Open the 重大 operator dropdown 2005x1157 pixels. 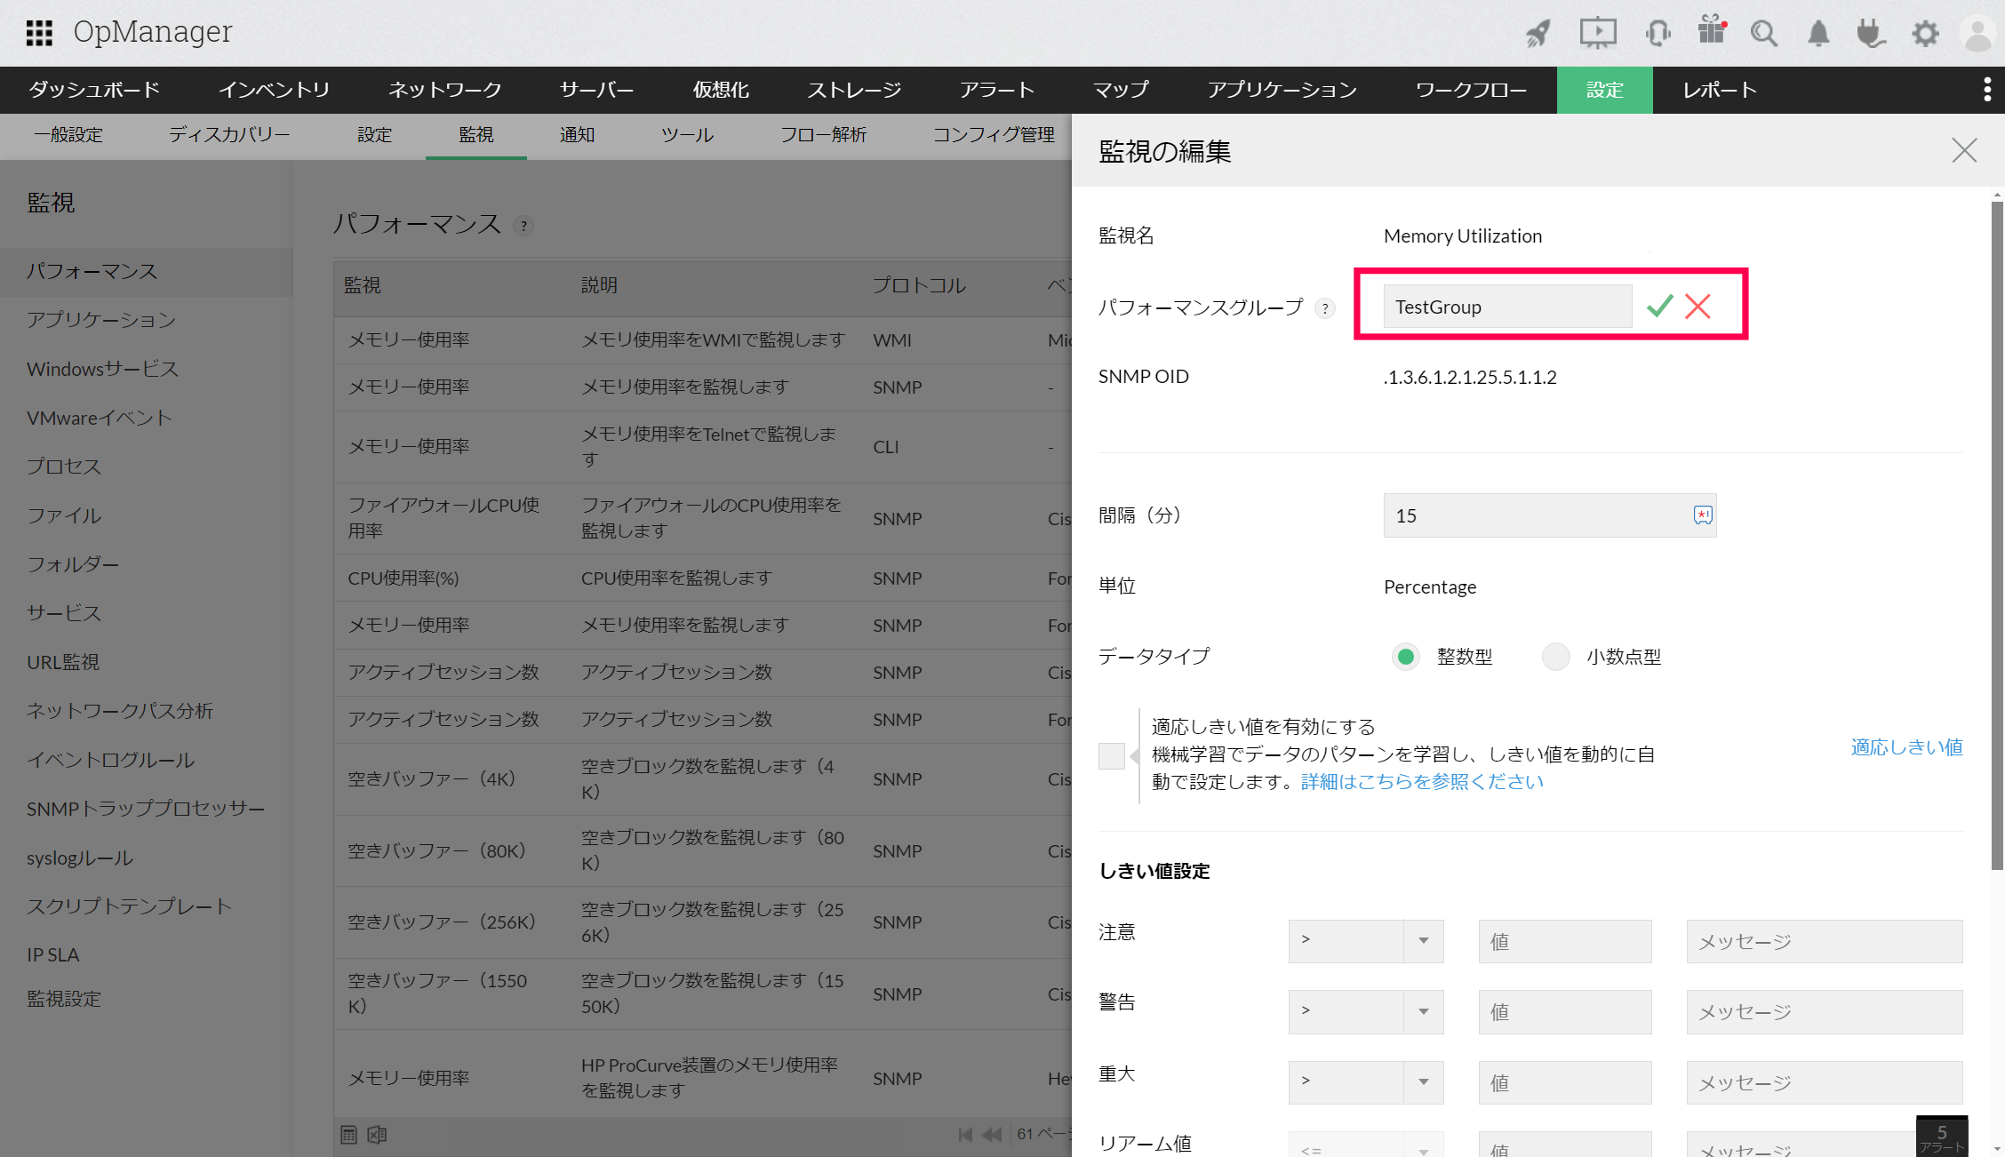tap(1365, 1081)
